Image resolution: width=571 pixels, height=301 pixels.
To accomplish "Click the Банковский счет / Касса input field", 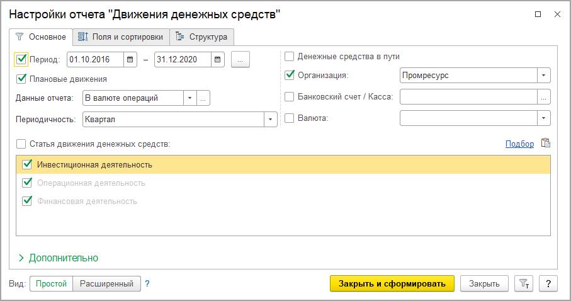I will (x=468, y=97).
